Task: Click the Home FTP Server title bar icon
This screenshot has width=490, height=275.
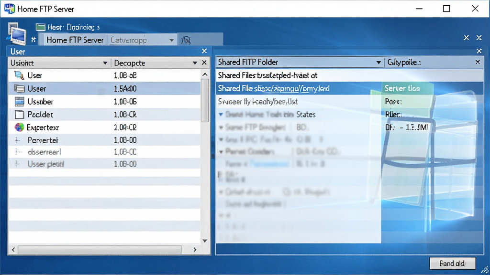Action: pyautogui.click(x=10, y=9)
